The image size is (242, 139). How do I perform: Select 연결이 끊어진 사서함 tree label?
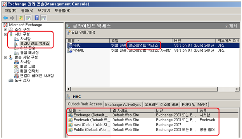(37, 76)
